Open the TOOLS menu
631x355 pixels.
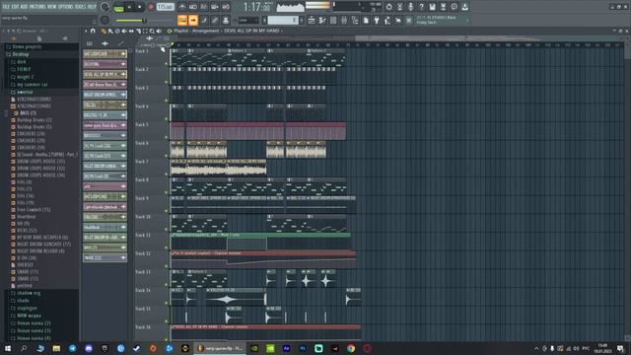[x=81, y=7]
